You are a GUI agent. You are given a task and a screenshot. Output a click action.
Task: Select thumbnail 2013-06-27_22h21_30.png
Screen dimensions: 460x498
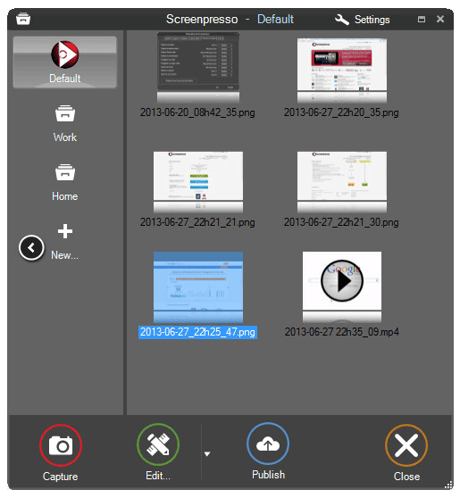pos(342,182)
